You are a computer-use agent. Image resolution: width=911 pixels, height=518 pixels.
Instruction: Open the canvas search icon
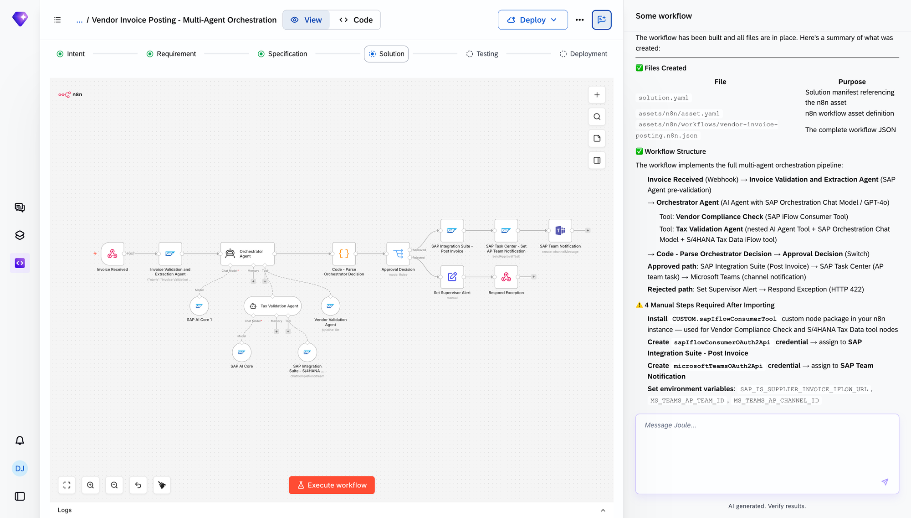(x=597, y=117)
